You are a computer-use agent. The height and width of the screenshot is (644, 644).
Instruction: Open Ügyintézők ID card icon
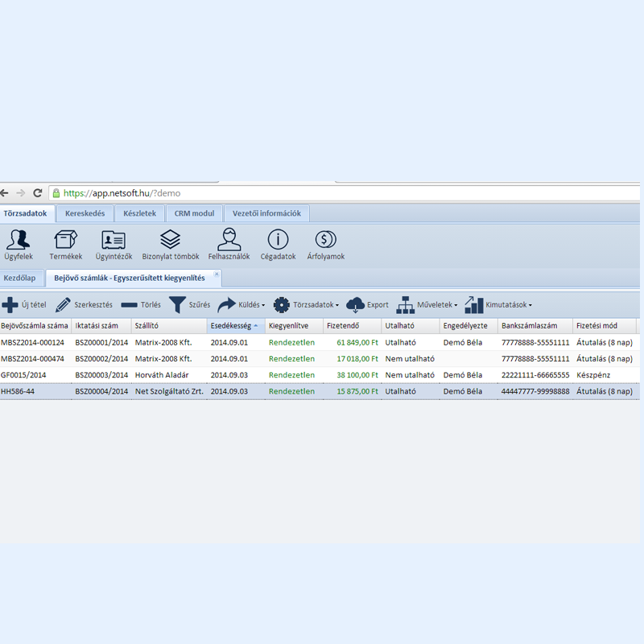[x=113, y=240]
